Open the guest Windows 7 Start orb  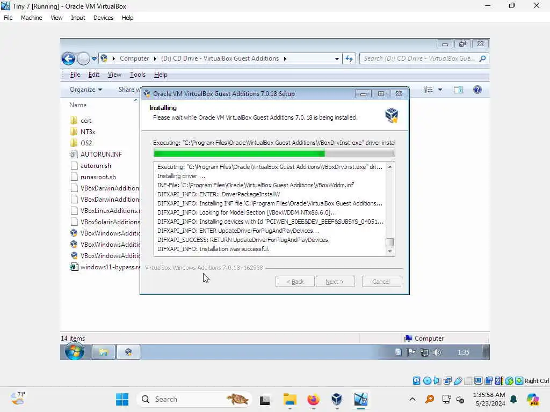(x=74, y=352)
